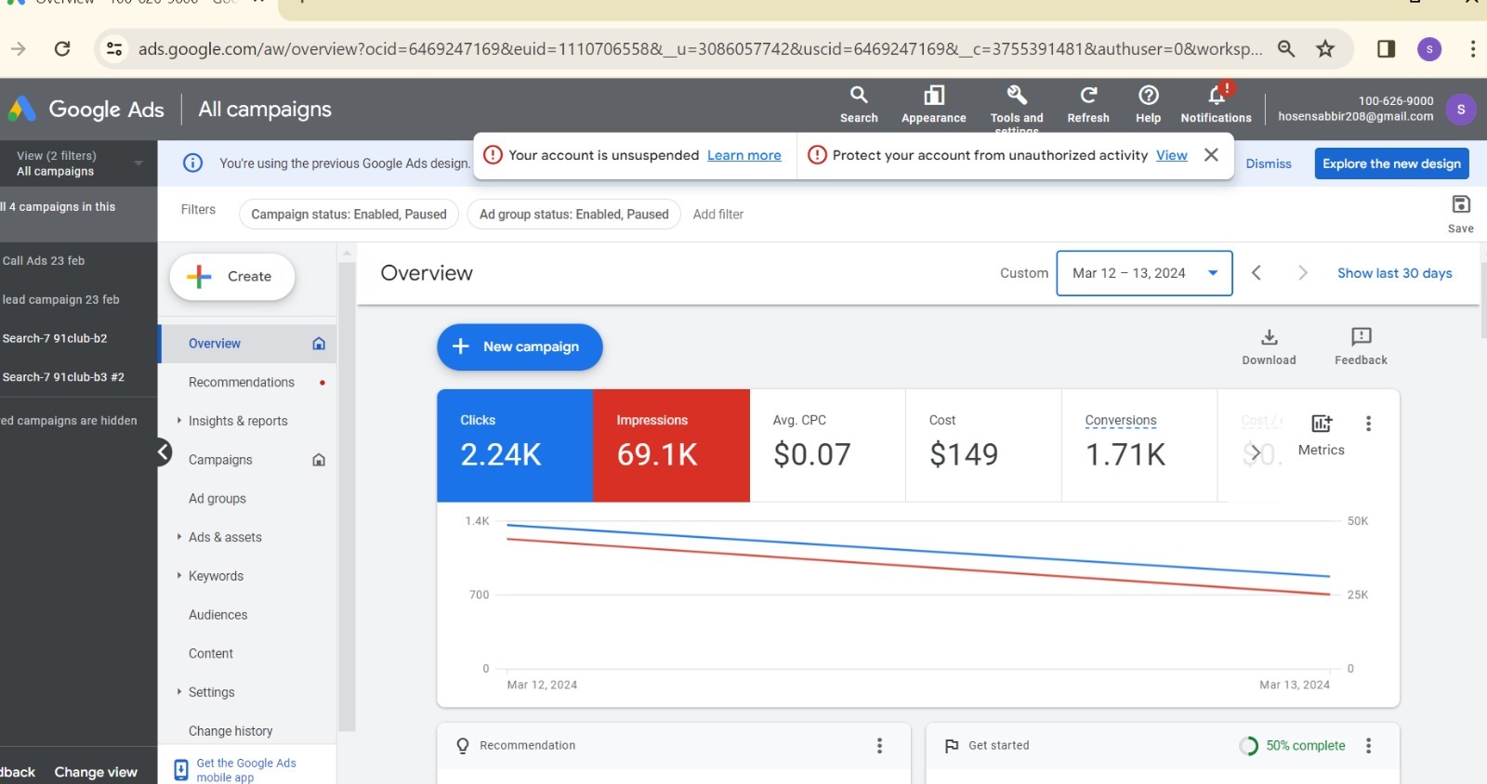
Task: Open scorecard more options menu
Action: pyautogui.click(x=1368, y=424)
